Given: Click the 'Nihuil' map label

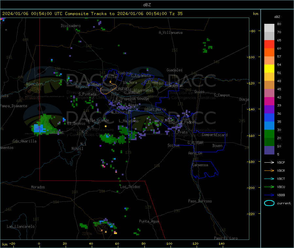Looking at the screenshot, I should [x=77, y=149].
